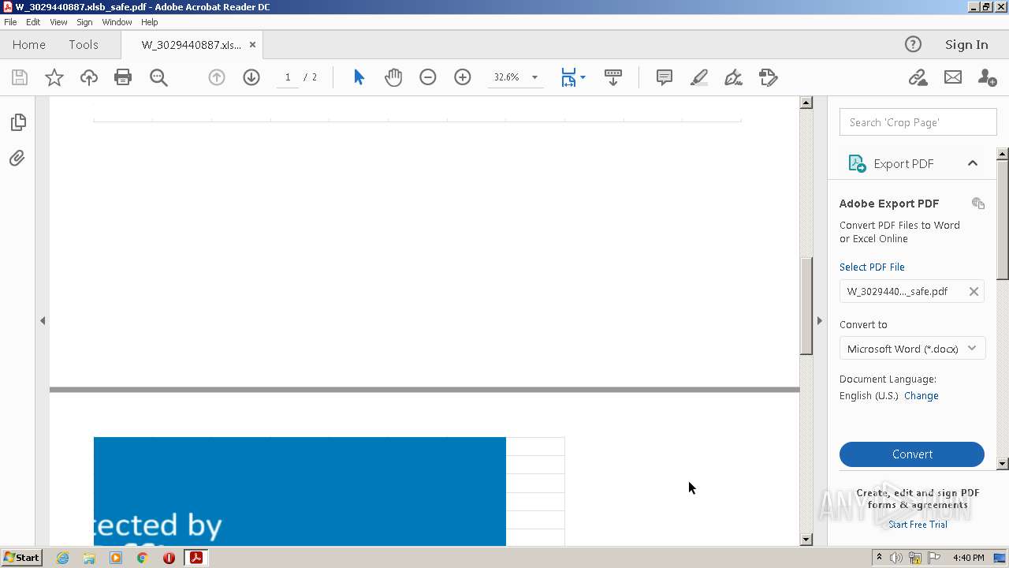Open the Convert to format dropdown
Viewport: 1009px width, 568px height.
tap(912, 349)
